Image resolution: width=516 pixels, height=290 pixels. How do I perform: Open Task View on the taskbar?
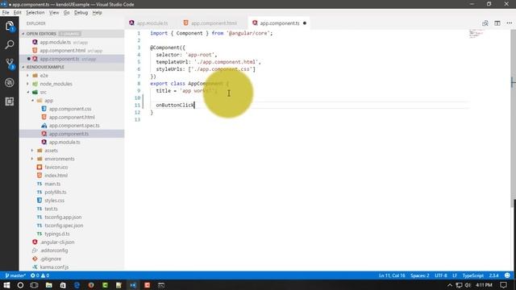point(34,285)
